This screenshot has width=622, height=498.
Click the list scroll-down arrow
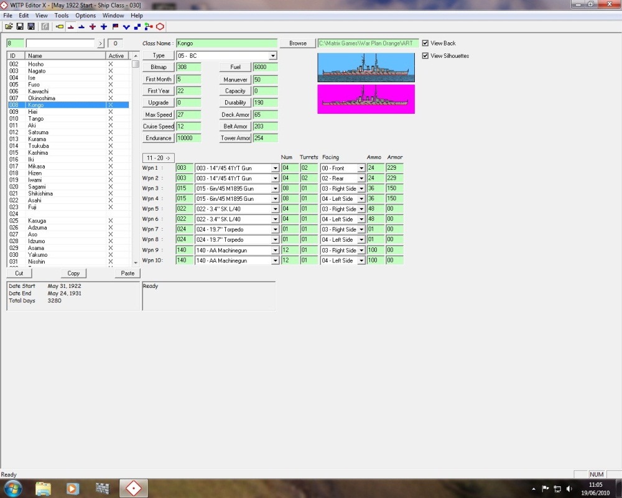136,262
